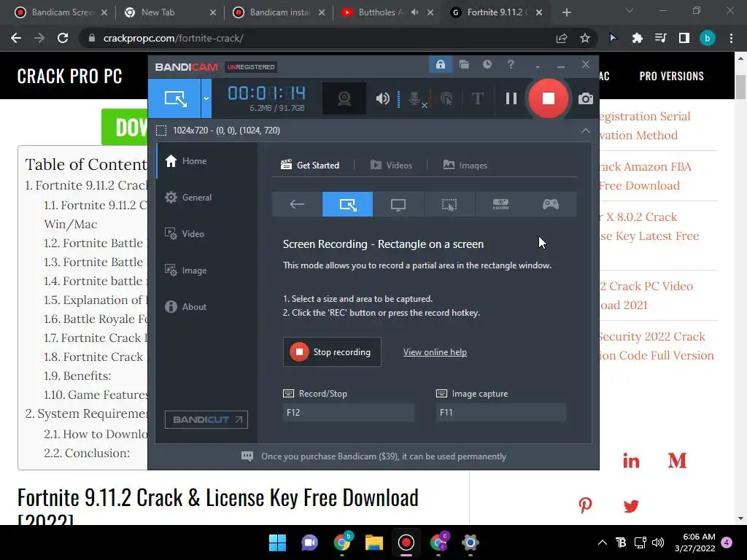747x560 pixels.
Task: Open scheduled recording clock icon
Action: (487, 64)
